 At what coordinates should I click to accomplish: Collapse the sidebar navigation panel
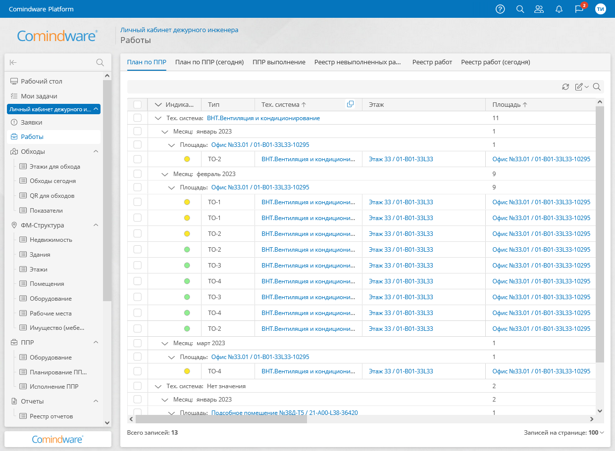coord(13,62)
